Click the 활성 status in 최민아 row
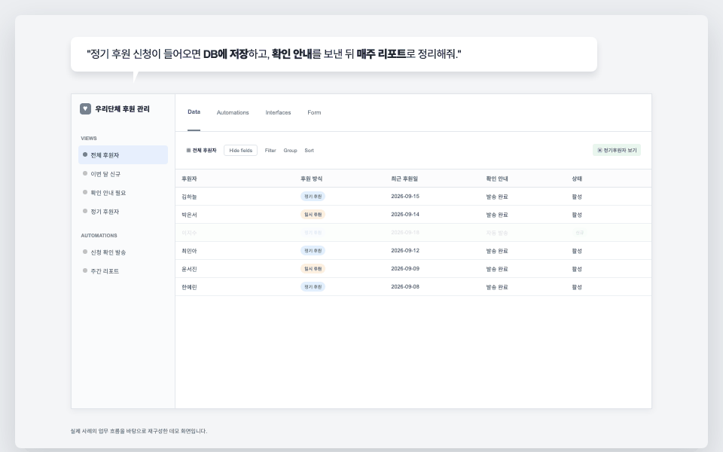The height and width of the screenshot is (452, 723). [577, 251]
